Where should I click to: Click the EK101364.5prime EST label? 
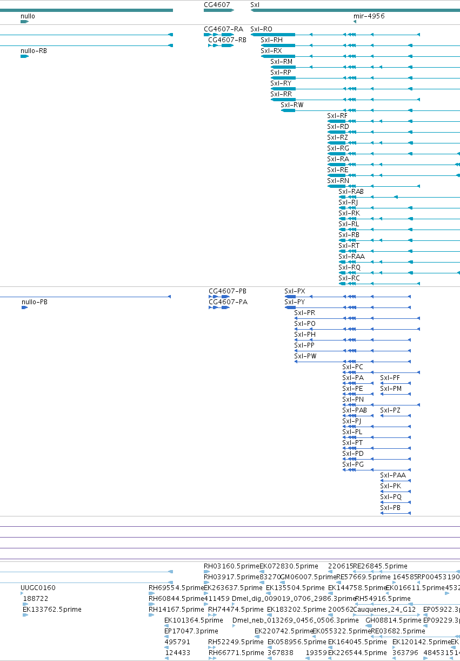coord(194,620)
